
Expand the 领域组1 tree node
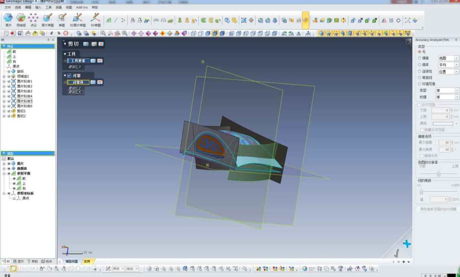[x=4, y=76]
